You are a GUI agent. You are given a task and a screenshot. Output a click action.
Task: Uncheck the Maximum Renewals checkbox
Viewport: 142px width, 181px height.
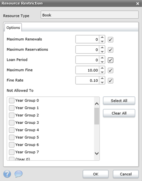tap(110, 40)
